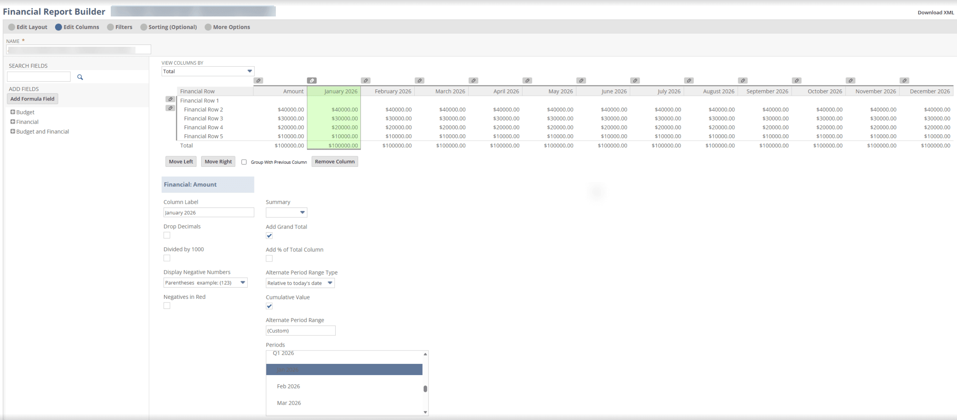This screenshot has width=957, height=420.
Task: Enable the Negatives in Red checkbox
Action: (x=167, y=306)
